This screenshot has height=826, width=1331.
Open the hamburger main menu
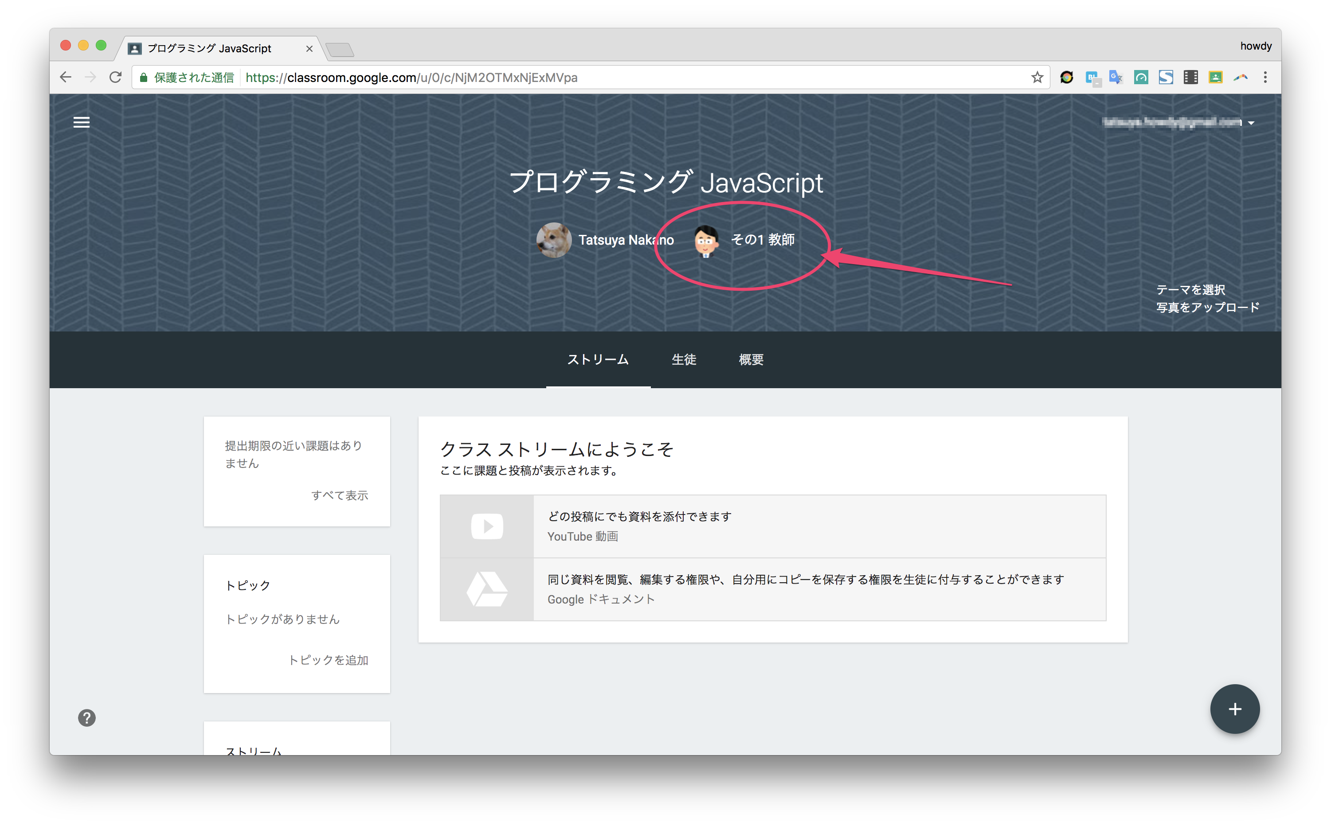[82, 122]
